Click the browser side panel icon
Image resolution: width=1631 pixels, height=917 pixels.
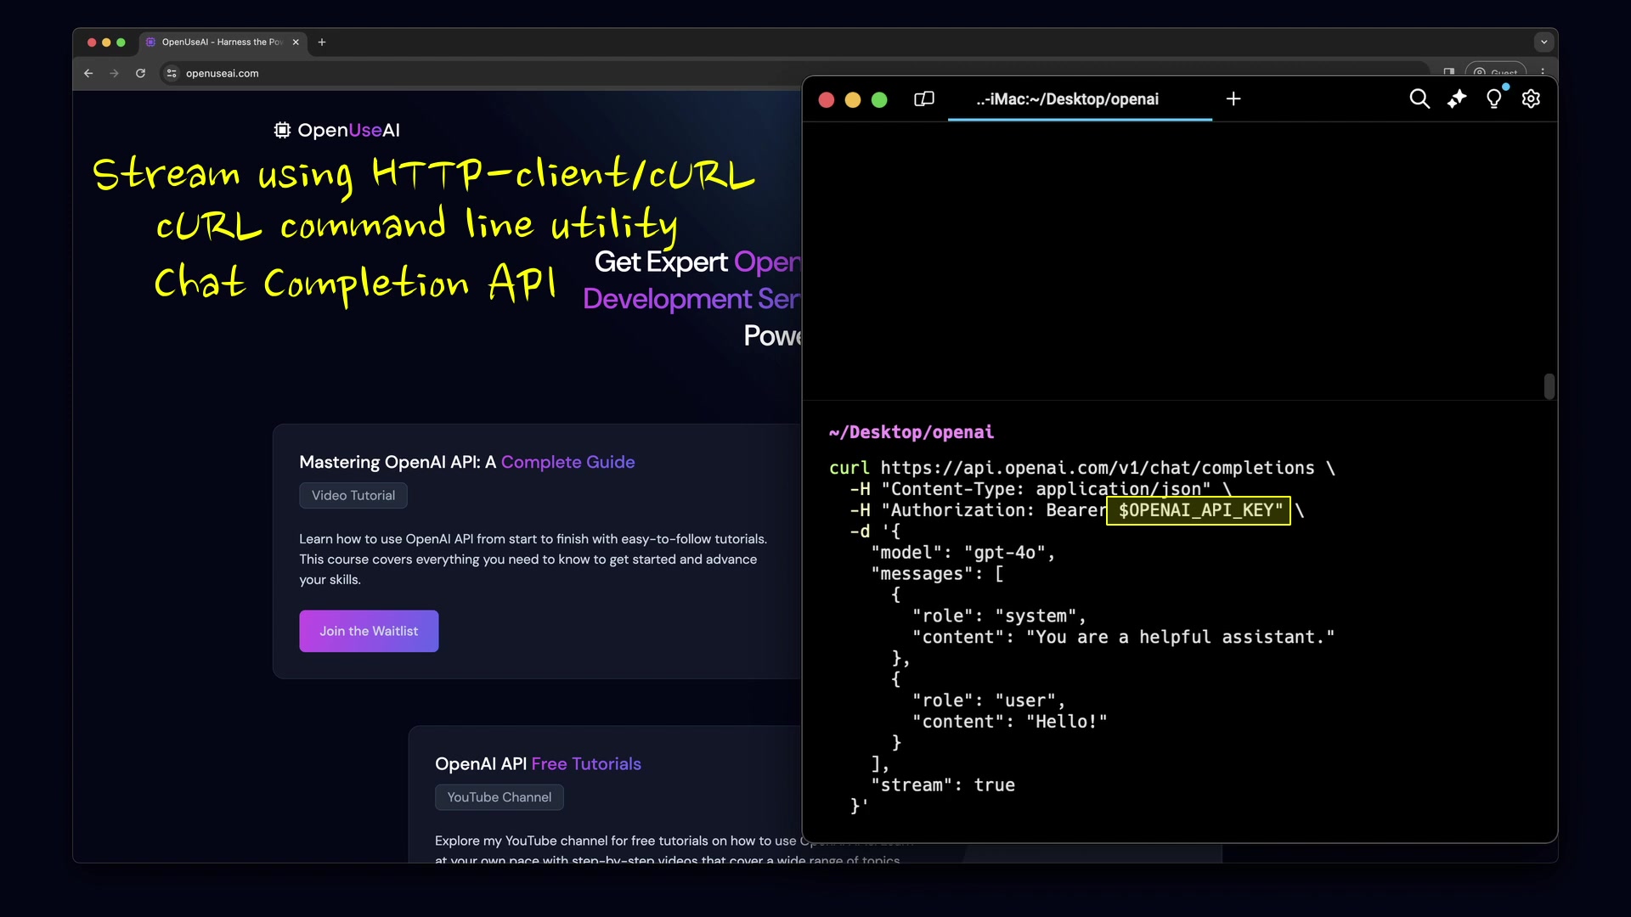1448,73
